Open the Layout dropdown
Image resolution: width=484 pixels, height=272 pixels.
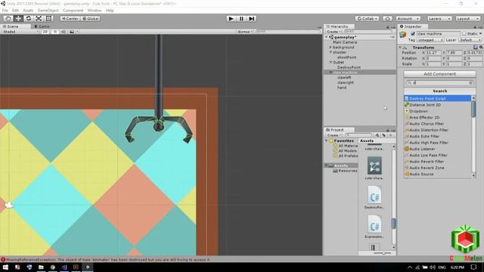pyautogui.click(x=467, y=18)
